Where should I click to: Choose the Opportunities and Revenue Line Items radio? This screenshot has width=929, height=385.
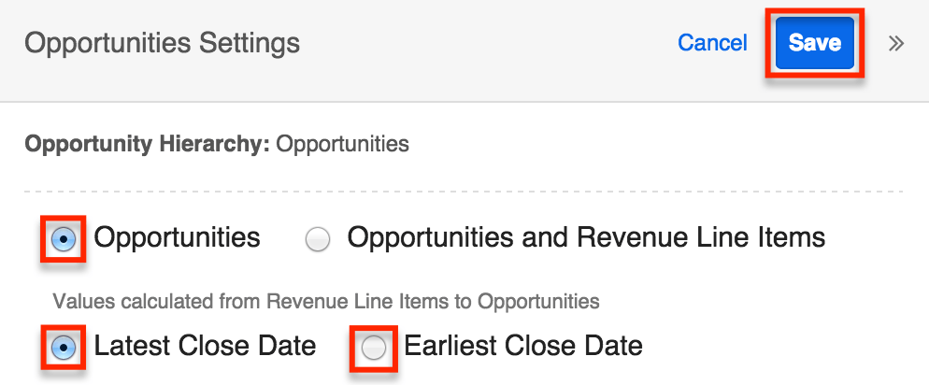[319, 239]
